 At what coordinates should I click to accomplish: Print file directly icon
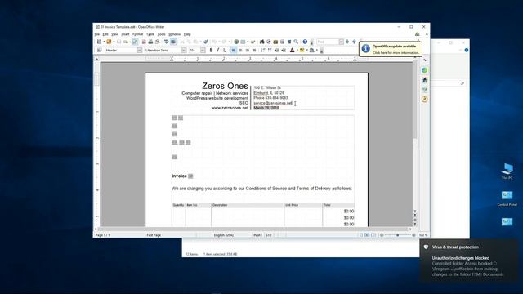[150, 42]
